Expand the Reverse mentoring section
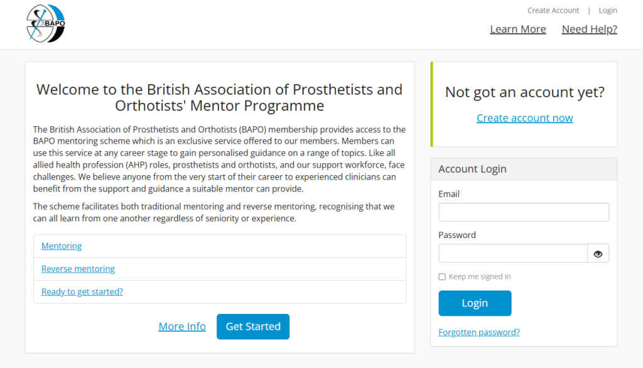Image resolution: width=643 pixels, height=368 pixels. (x=78, y=269)
